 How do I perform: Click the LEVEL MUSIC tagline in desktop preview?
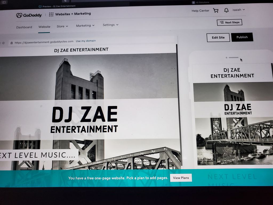click(x=38, y=155)
